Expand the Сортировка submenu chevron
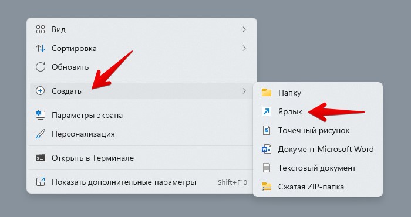 (244, 48)
